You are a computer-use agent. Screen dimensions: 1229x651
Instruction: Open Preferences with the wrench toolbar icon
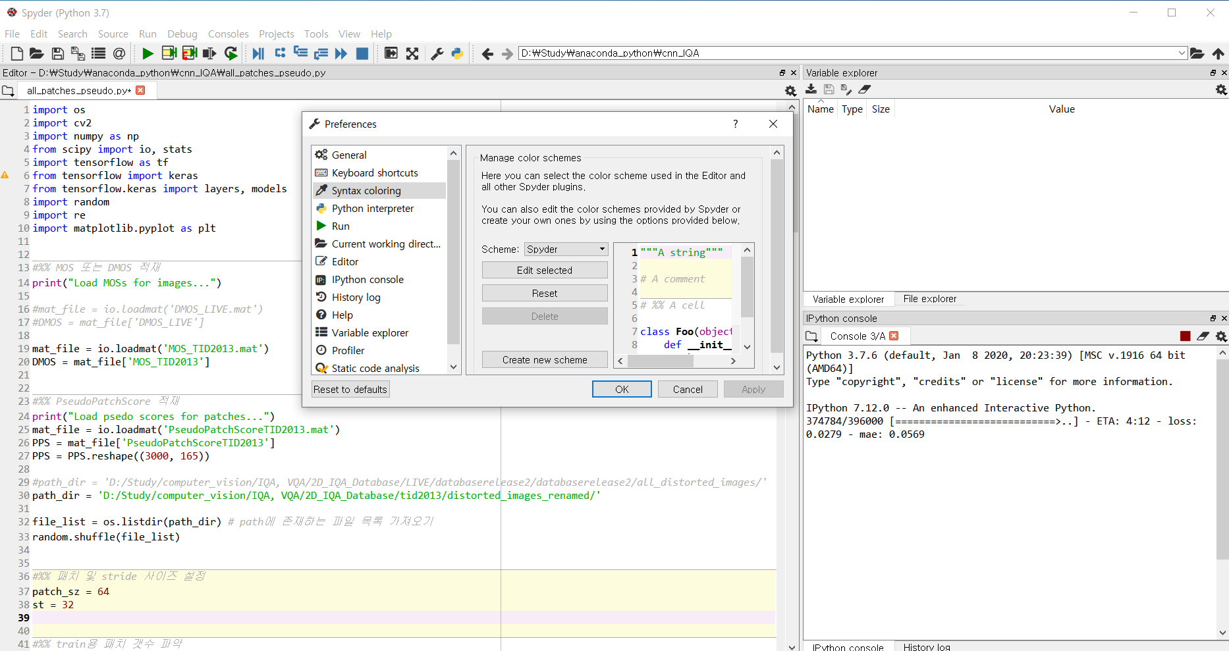pyautogui.click(x=437, y=53)
